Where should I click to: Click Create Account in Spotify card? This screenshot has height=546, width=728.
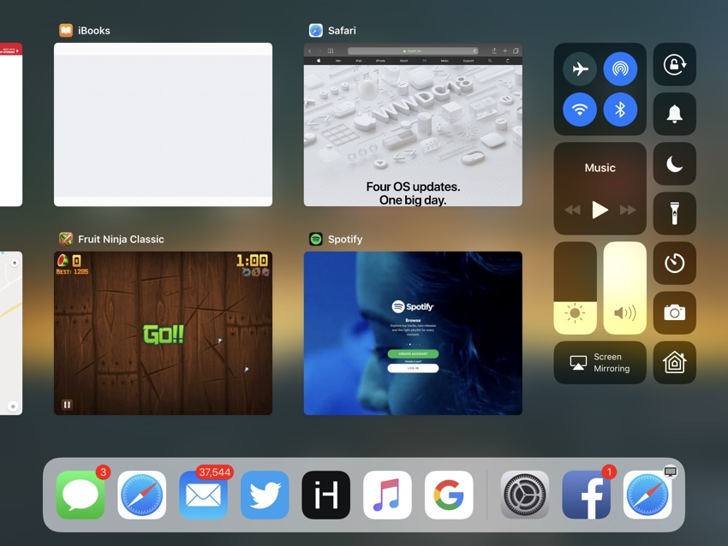[x=413, y=353]
